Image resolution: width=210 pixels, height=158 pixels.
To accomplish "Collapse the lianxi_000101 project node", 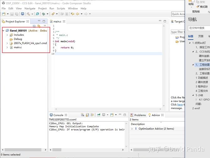I will point(3,31).
